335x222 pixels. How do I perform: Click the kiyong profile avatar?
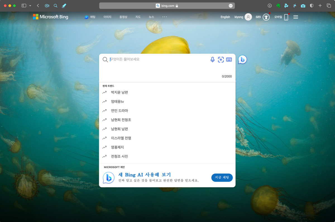tap(248, 17)
